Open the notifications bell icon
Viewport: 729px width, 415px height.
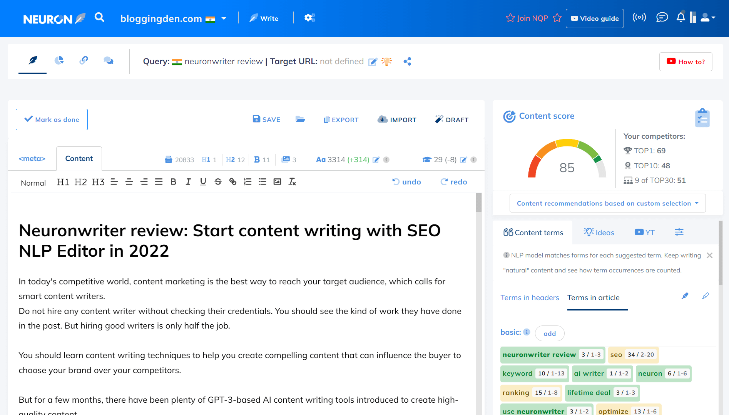pyautogui.click(x=681, y=17)
